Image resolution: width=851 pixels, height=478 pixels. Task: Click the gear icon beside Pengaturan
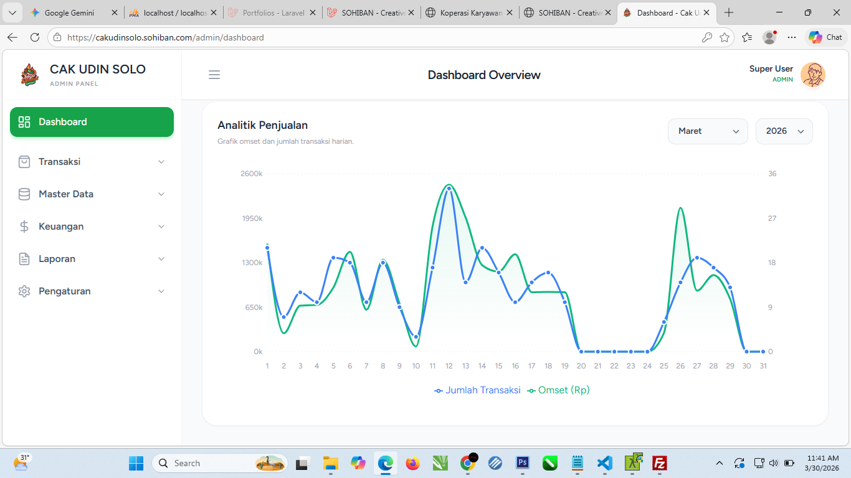click(24, 291)
